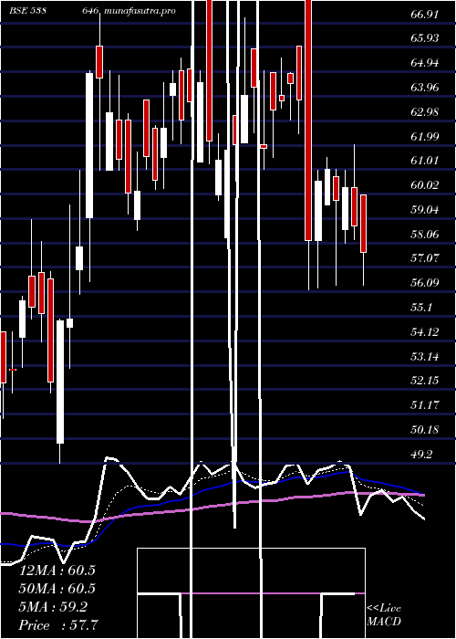Click the 55.1 price axis label
The image size is (456, 639).
click(x=421, y=307)
